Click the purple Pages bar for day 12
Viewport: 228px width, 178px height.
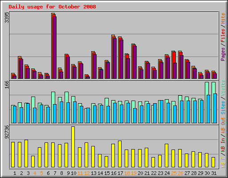(88, 77)
